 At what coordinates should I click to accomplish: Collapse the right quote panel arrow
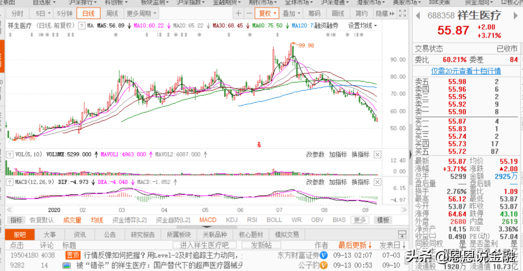pos(410,154)
